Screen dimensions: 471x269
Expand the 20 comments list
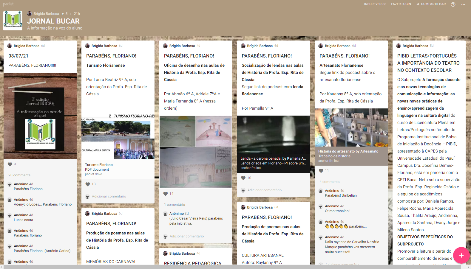click(x=19, y=175)
